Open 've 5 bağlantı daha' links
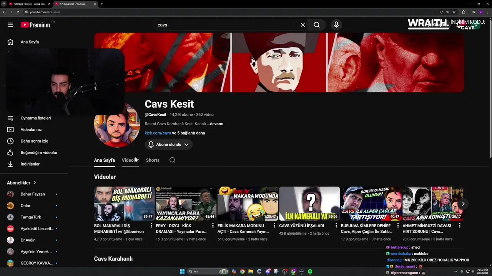 188,133
